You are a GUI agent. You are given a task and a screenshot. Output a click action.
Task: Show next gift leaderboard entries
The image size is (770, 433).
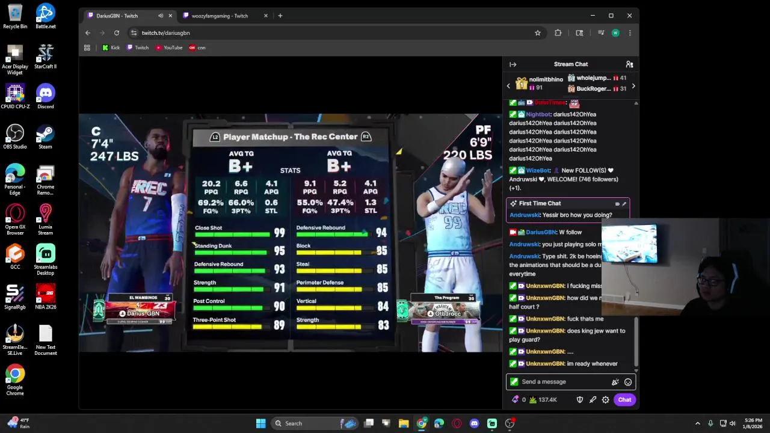[633, 86]
